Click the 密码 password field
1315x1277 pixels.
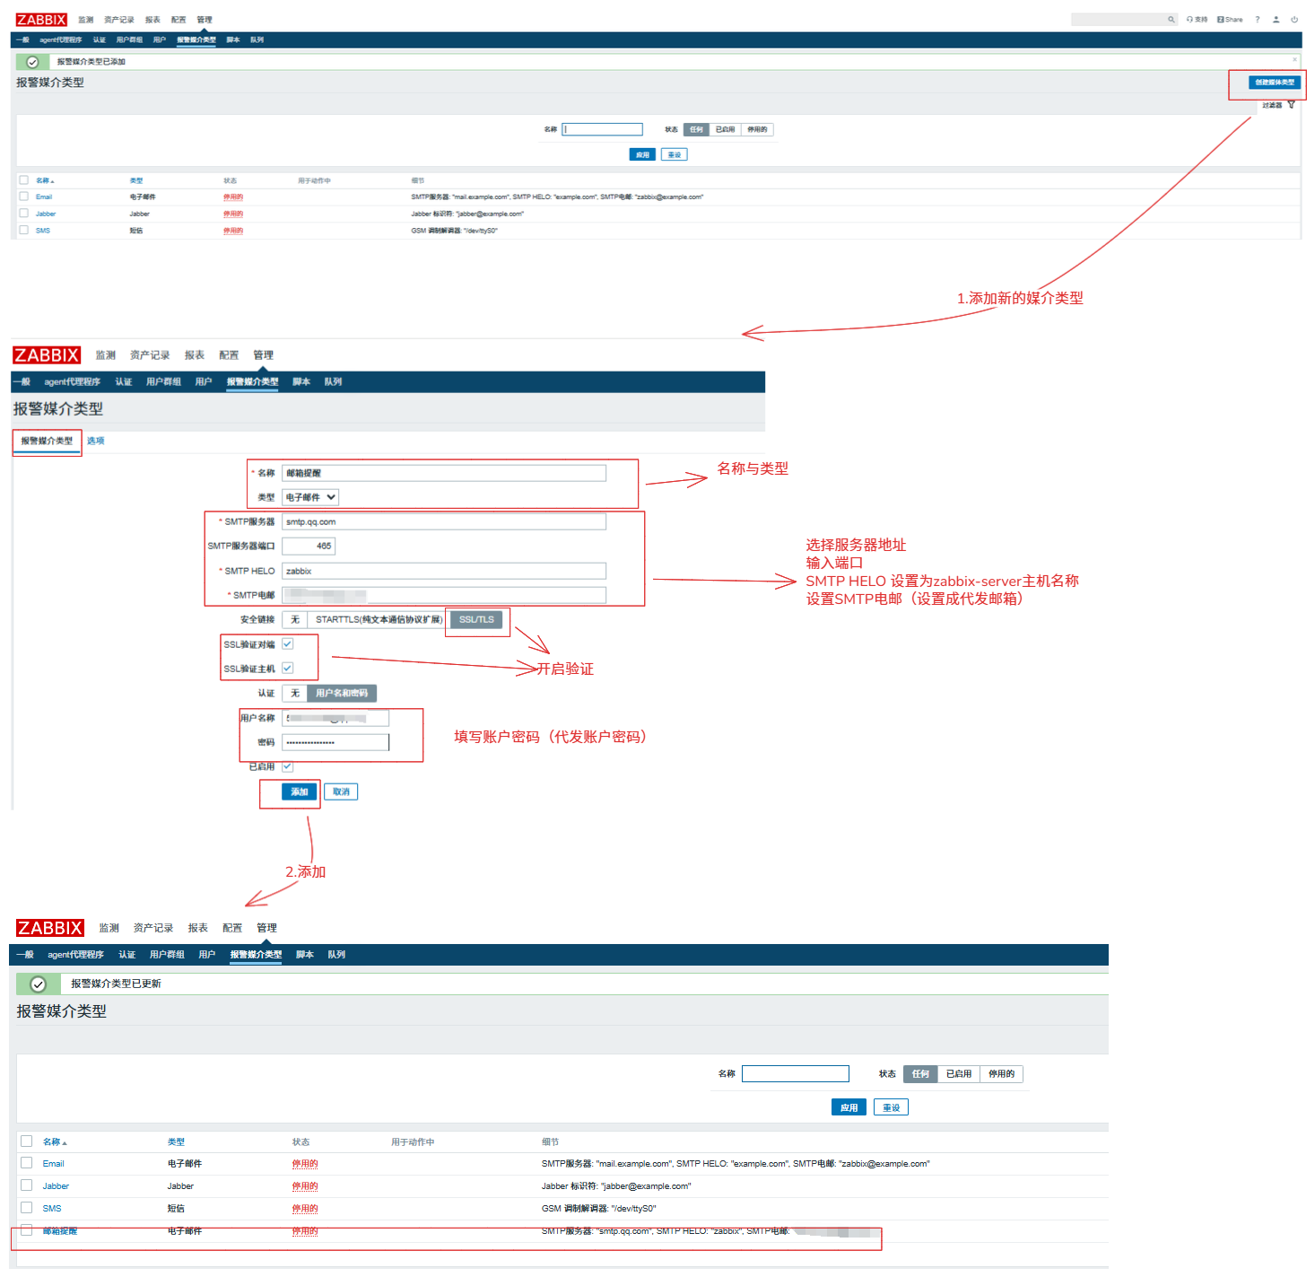[x=335, y=742]
